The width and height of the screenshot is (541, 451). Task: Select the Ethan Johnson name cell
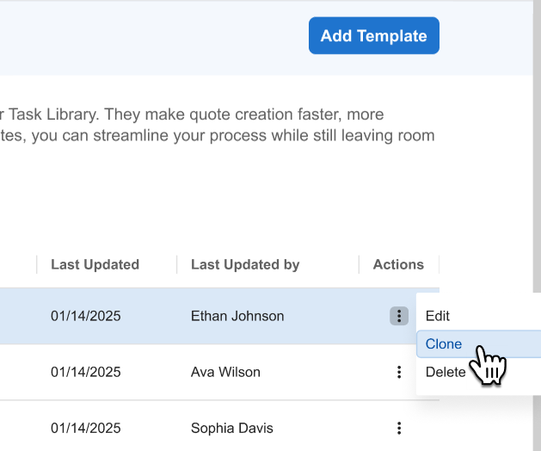pos(237,316)
